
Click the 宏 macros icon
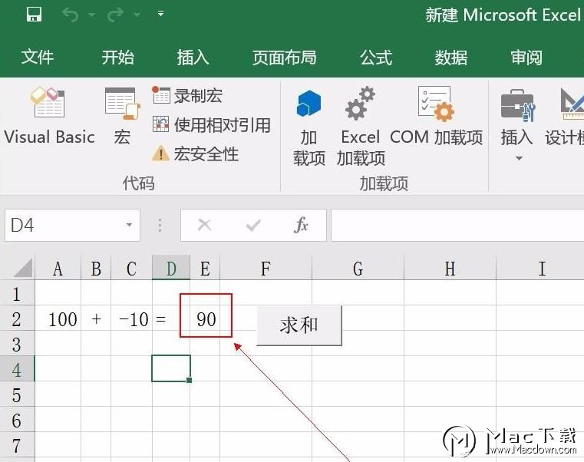[x=122, y=116]
